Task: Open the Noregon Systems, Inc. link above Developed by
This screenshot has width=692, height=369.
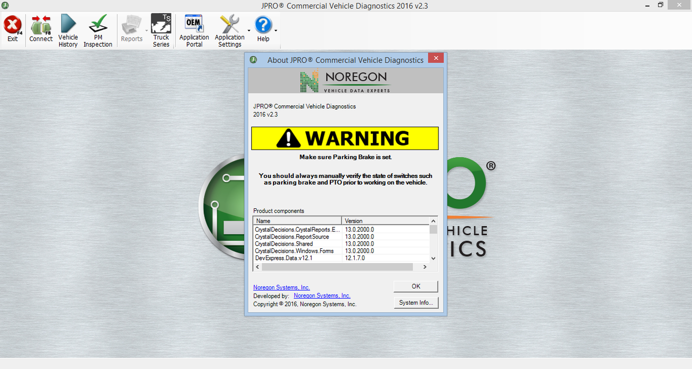Action: tap(282, 287)
